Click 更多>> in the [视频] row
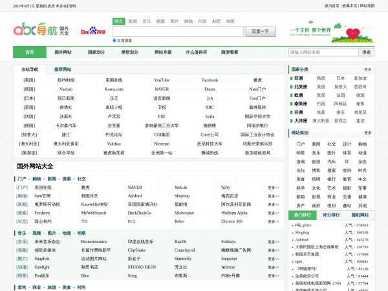388x291 pixels. click(274, 250)
